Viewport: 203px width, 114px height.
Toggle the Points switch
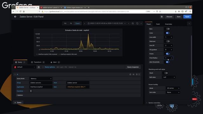(168, 54)
